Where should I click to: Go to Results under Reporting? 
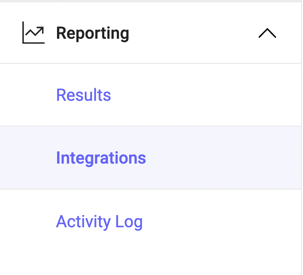83,95
